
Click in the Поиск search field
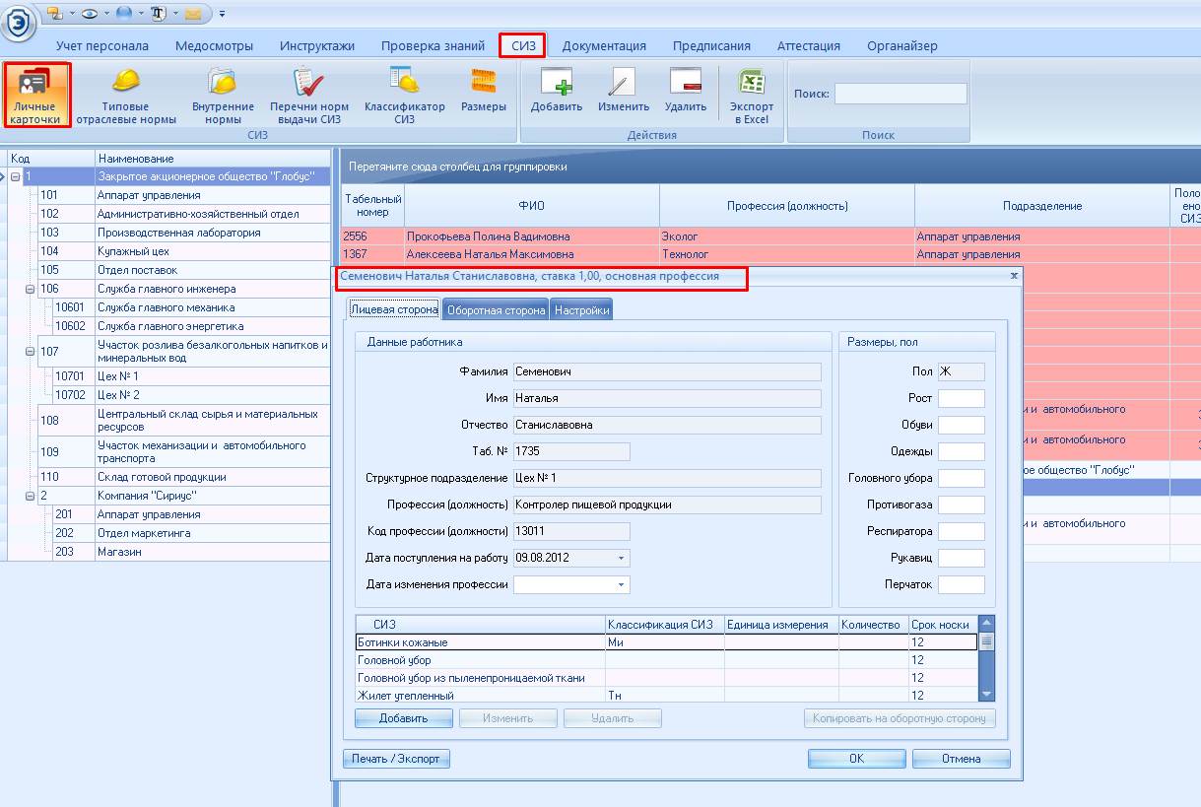tap(901, 95)
